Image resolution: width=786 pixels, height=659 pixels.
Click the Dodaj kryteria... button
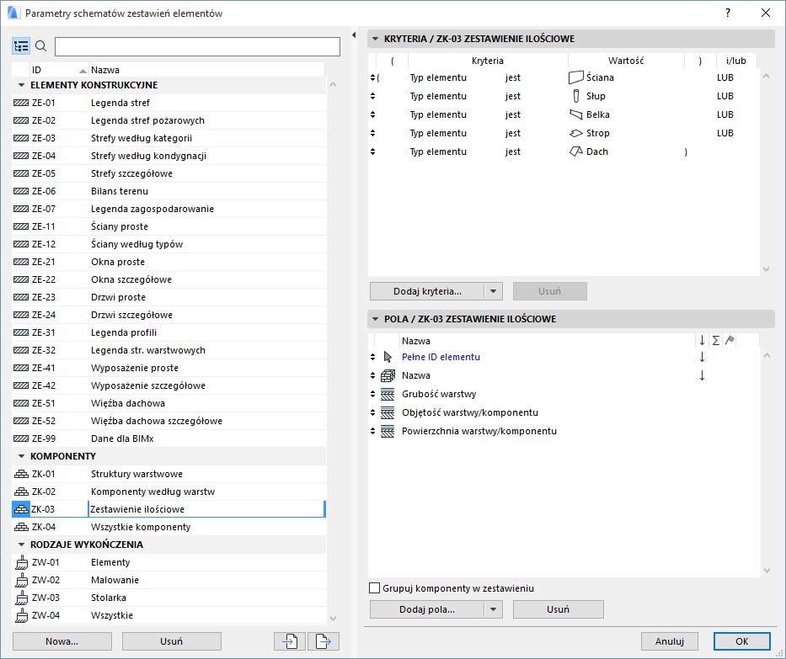pyautogui.click(x=427, y=291)
